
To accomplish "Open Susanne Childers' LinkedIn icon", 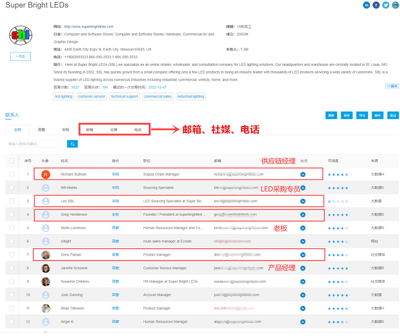I will (x=303, y=281).
